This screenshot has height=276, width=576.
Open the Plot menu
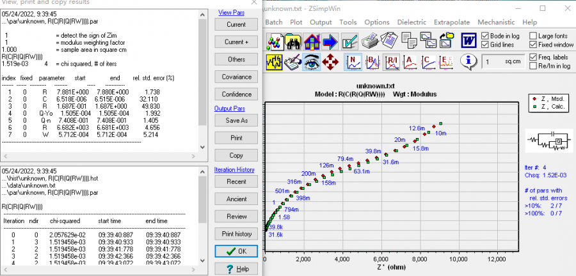[x=295, y=22]
